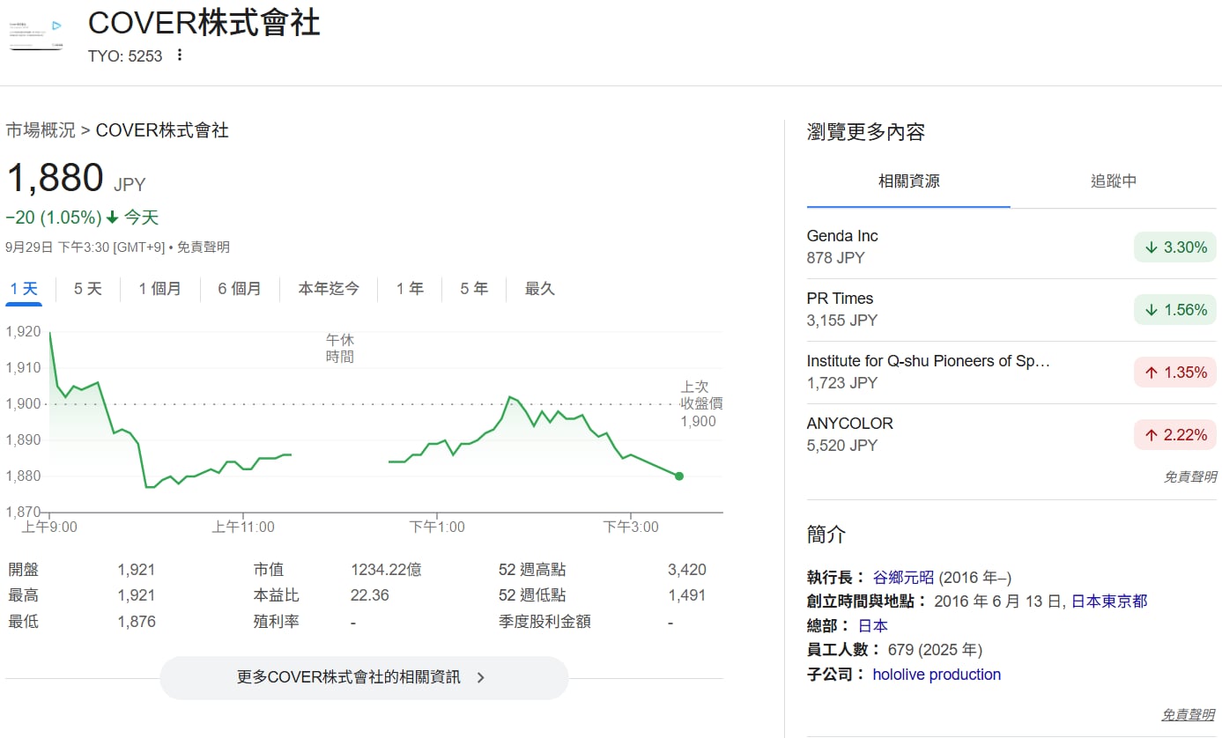Open hololive production subsidiary link
The height and width of the screenshot is (738, 1222).
pyautogui.click(x=937, y=675)
